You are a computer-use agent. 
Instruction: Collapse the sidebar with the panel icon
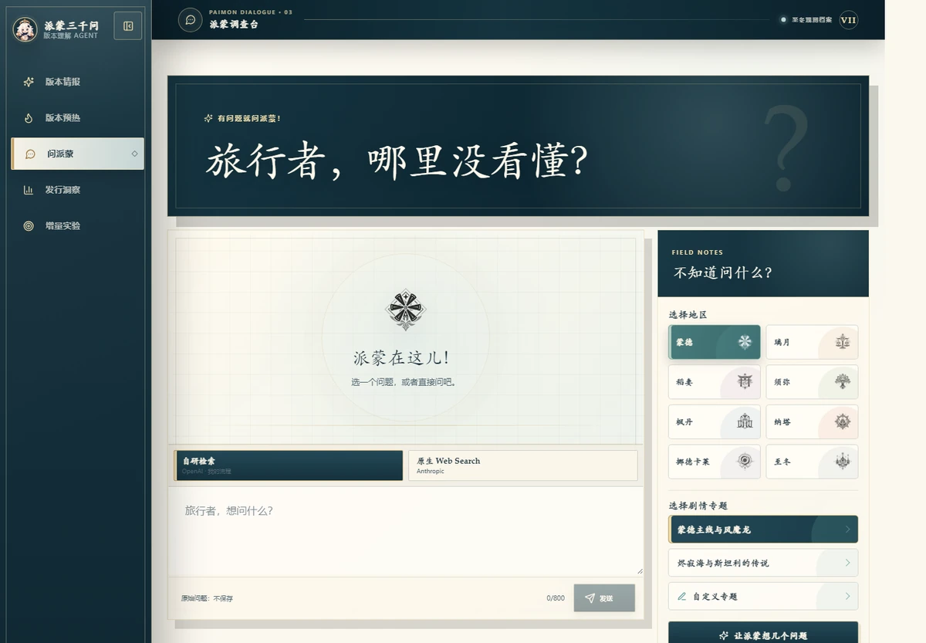[x=128, y=26]
